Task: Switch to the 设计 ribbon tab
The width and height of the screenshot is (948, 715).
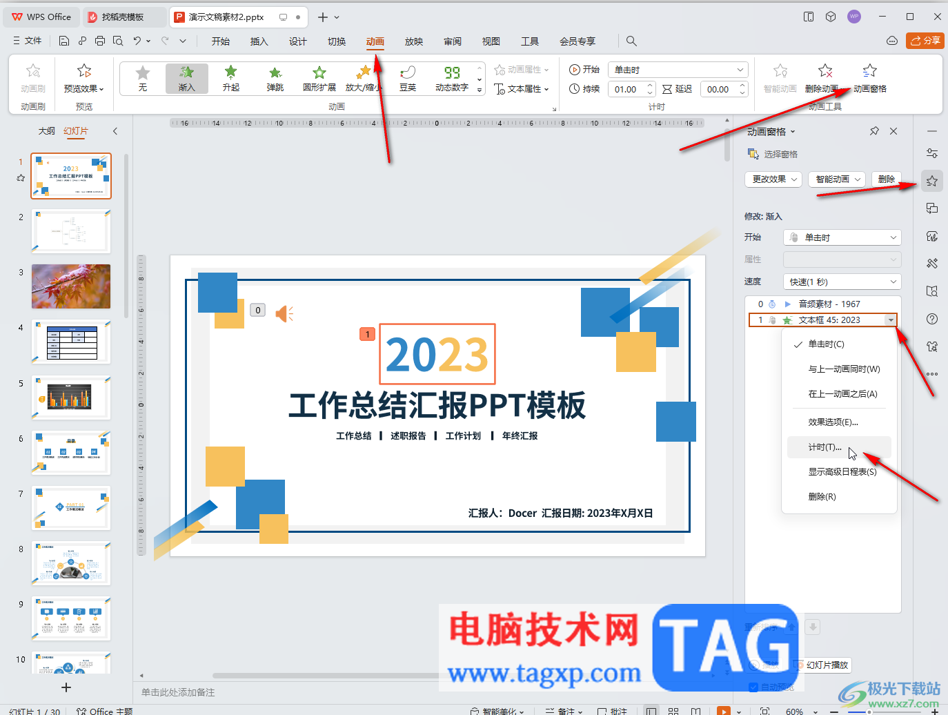Action: pos(298,41)
